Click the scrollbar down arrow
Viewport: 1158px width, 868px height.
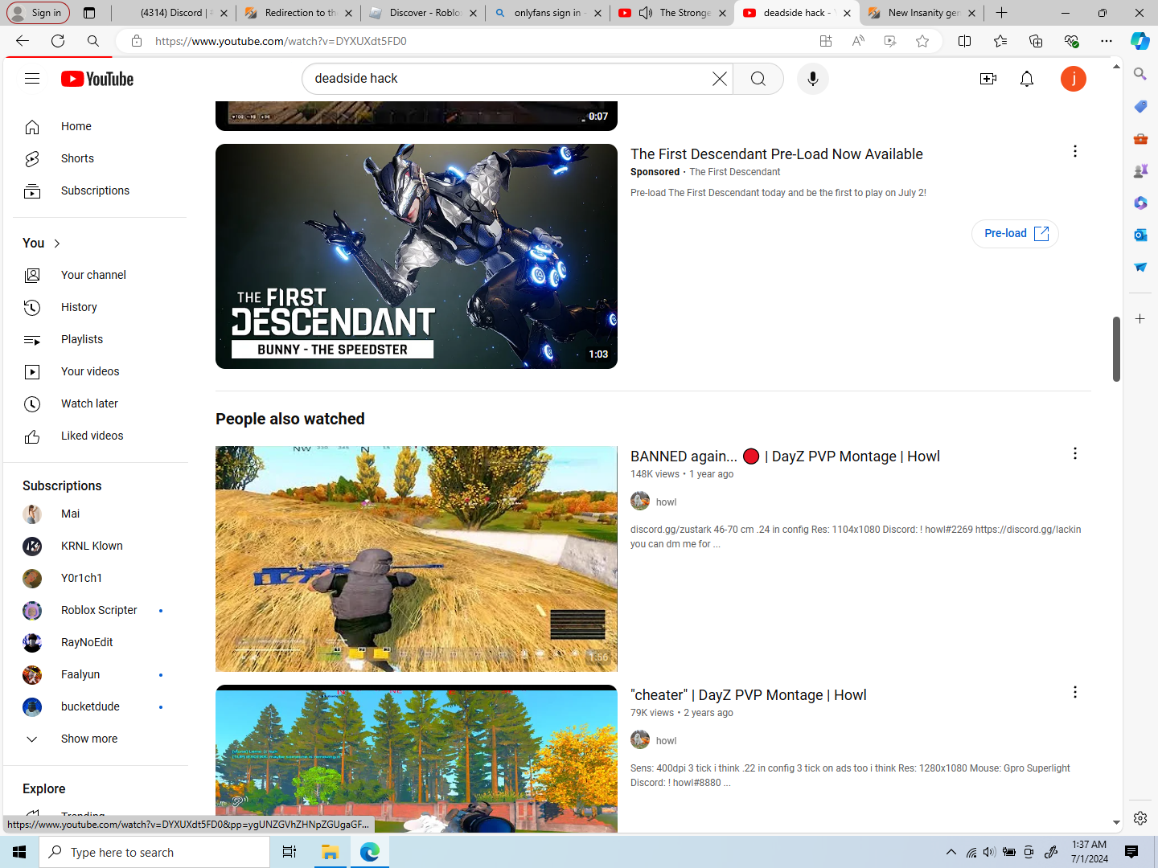click(1116, 823)
